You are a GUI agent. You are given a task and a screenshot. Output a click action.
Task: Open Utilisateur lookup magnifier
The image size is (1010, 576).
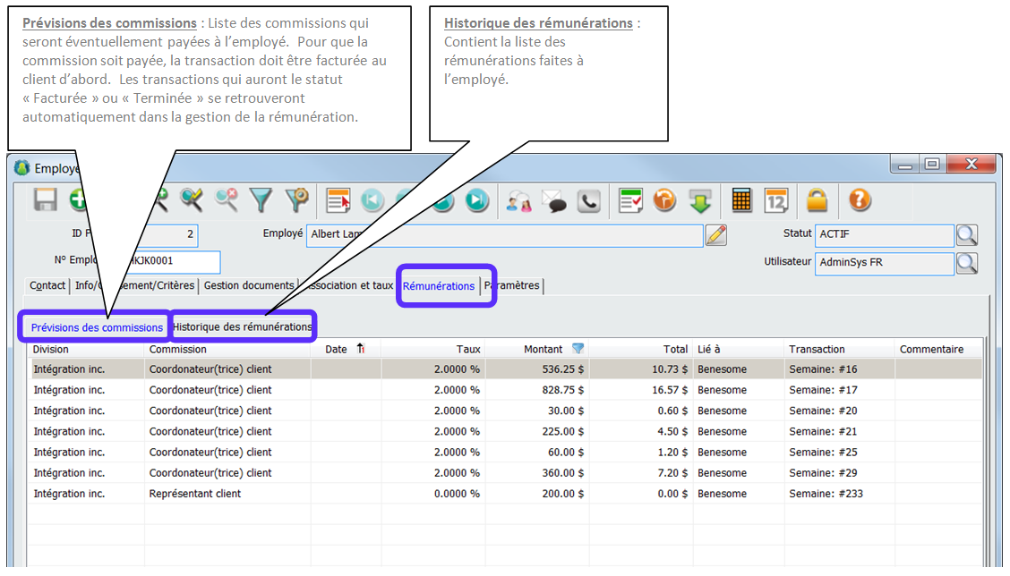tap(967, 264)
